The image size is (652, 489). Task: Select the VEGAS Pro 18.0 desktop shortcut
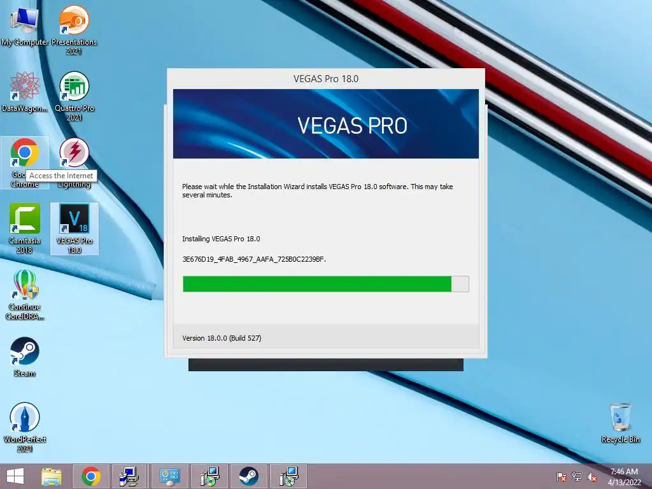[x=74, y=229]
